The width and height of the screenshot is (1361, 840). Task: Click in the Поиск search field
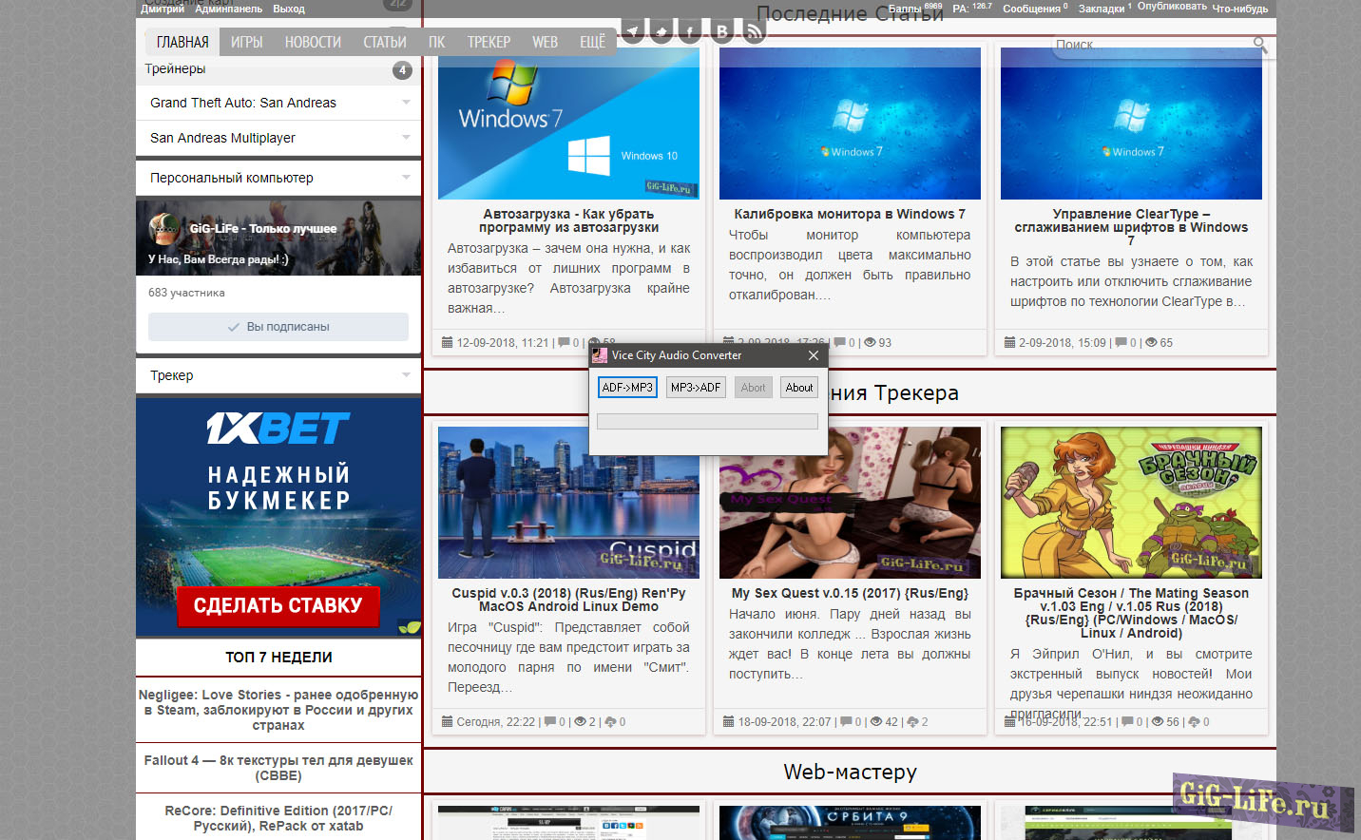pos(1150,45)
